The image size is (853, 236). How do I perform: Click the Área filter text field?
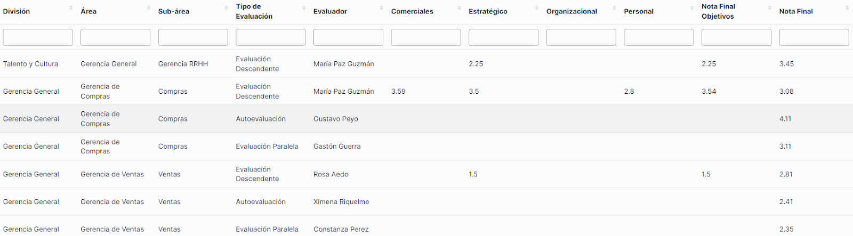(115, 37)
